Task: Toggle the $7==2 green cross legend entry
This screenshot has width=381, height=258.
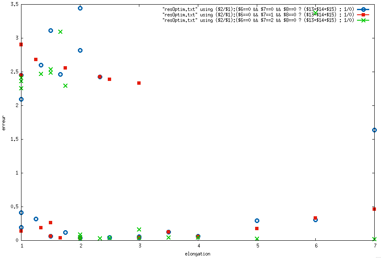Action: pos(258,20)
